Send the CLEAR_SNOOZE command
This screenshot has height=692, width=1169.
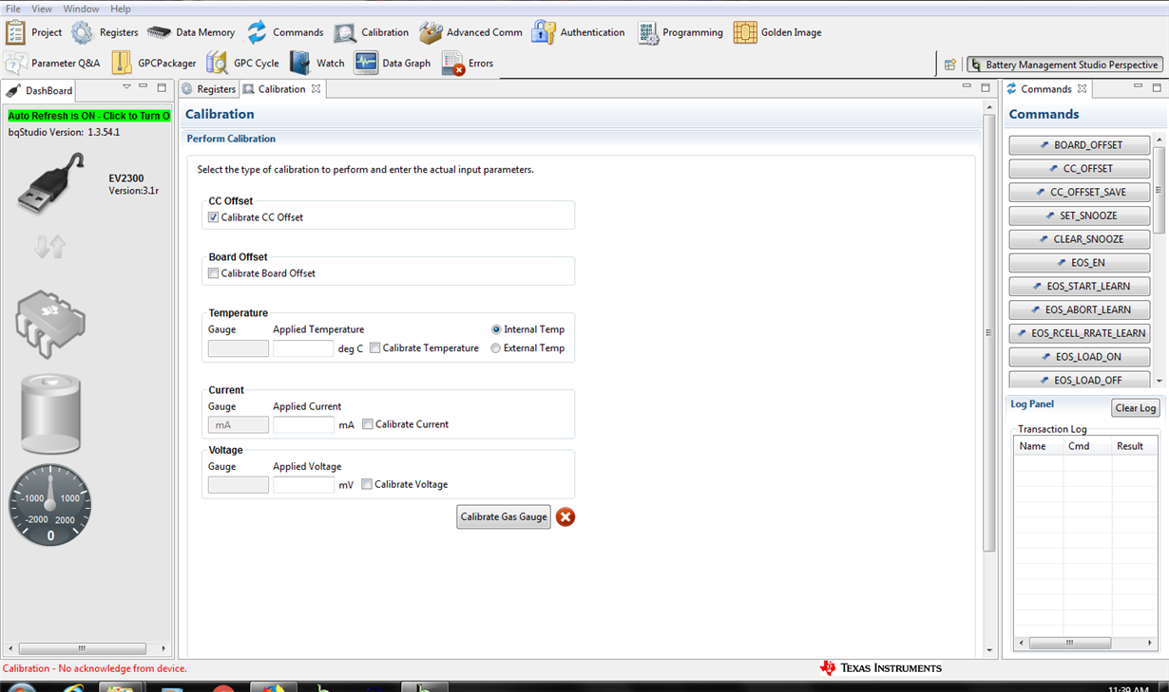click(1080, 239)
